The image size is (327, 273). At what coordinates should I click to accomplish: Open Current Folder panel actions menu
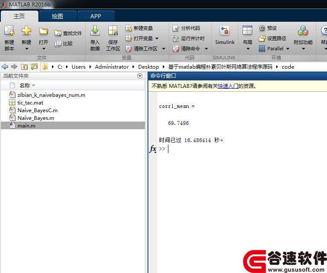click(x=140, y=76)
